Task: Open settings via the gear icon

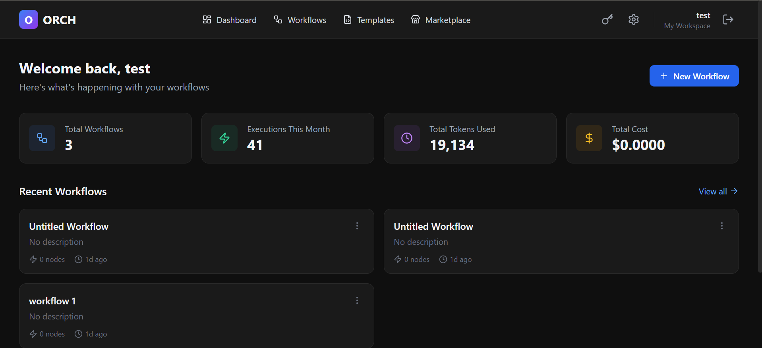Action: 634,19
